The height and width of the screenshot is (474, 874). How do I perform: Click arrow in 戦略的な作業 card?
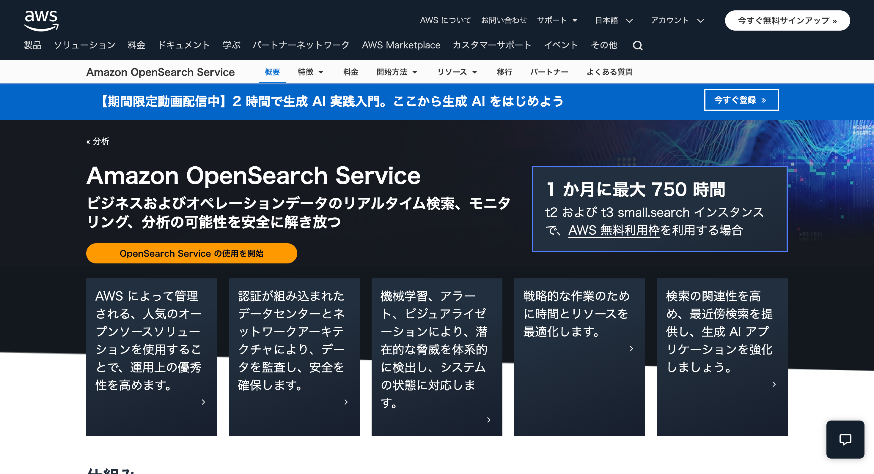(631, 349)
